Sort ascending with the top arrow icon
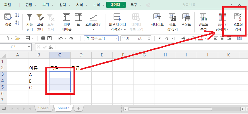Screen dimensions: 248x114 tap(17, 15)
